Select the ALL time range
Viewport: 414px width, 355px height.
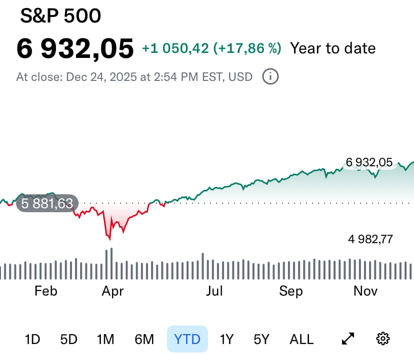[301, 340]
